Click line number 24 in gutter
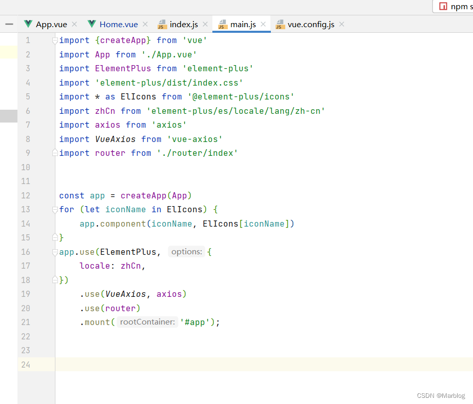Screen dimensions: 473x404 (x=26, y=365)
